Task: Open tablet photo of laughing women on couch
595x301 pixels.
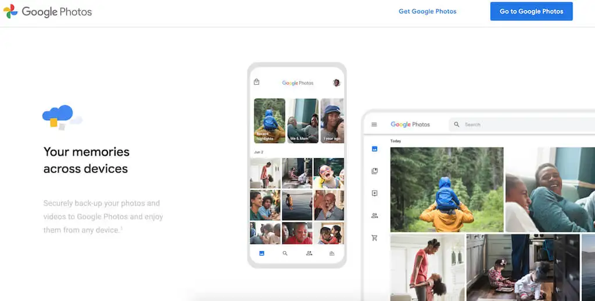Action: pyautogui.click(x=550, y=189)
